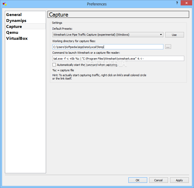The image size is (194, 188).
Task: Browse for working directory with ellipsis button
Action: pos(168,47)
